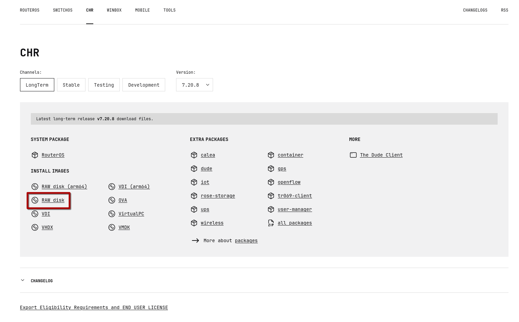Download the user-manager package
The width and height of the screenshot is (519, 322).
coord(295,209)
